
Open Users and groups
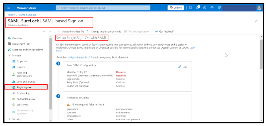click(26, 81)
